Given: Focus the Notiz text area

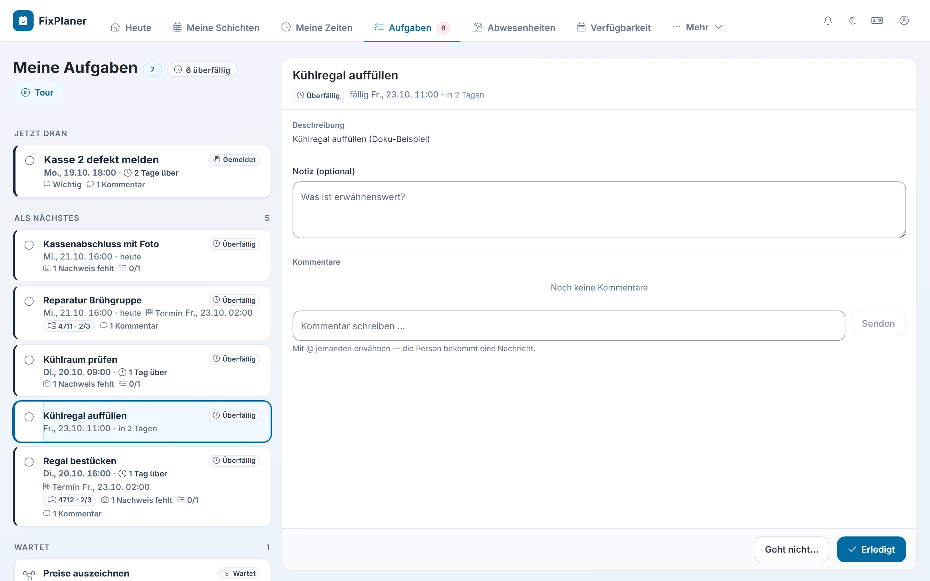Looking at the screenshot, I should tap(599, 210).
